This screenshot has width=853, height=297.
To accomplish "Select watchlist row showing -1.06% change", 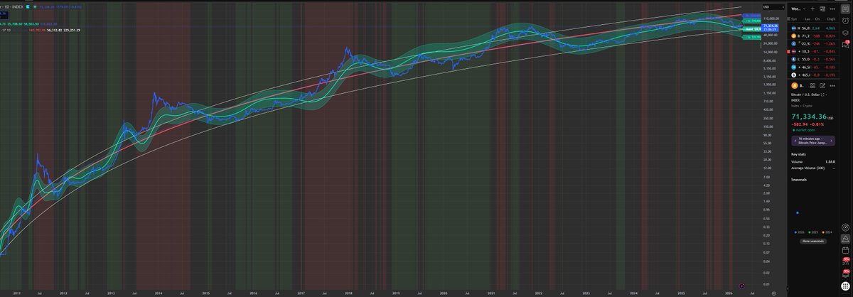I will pyautogui.click(x=812, y=43).
